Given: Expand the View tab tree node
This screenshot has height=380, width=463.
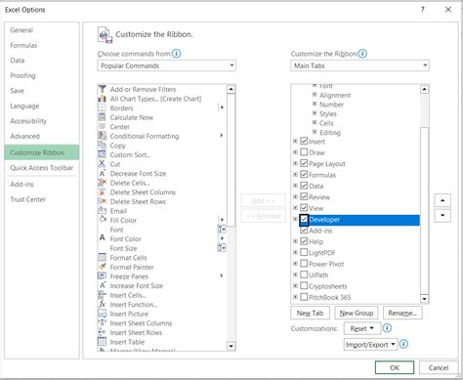Looking at the screenshot, I should 295,208.
